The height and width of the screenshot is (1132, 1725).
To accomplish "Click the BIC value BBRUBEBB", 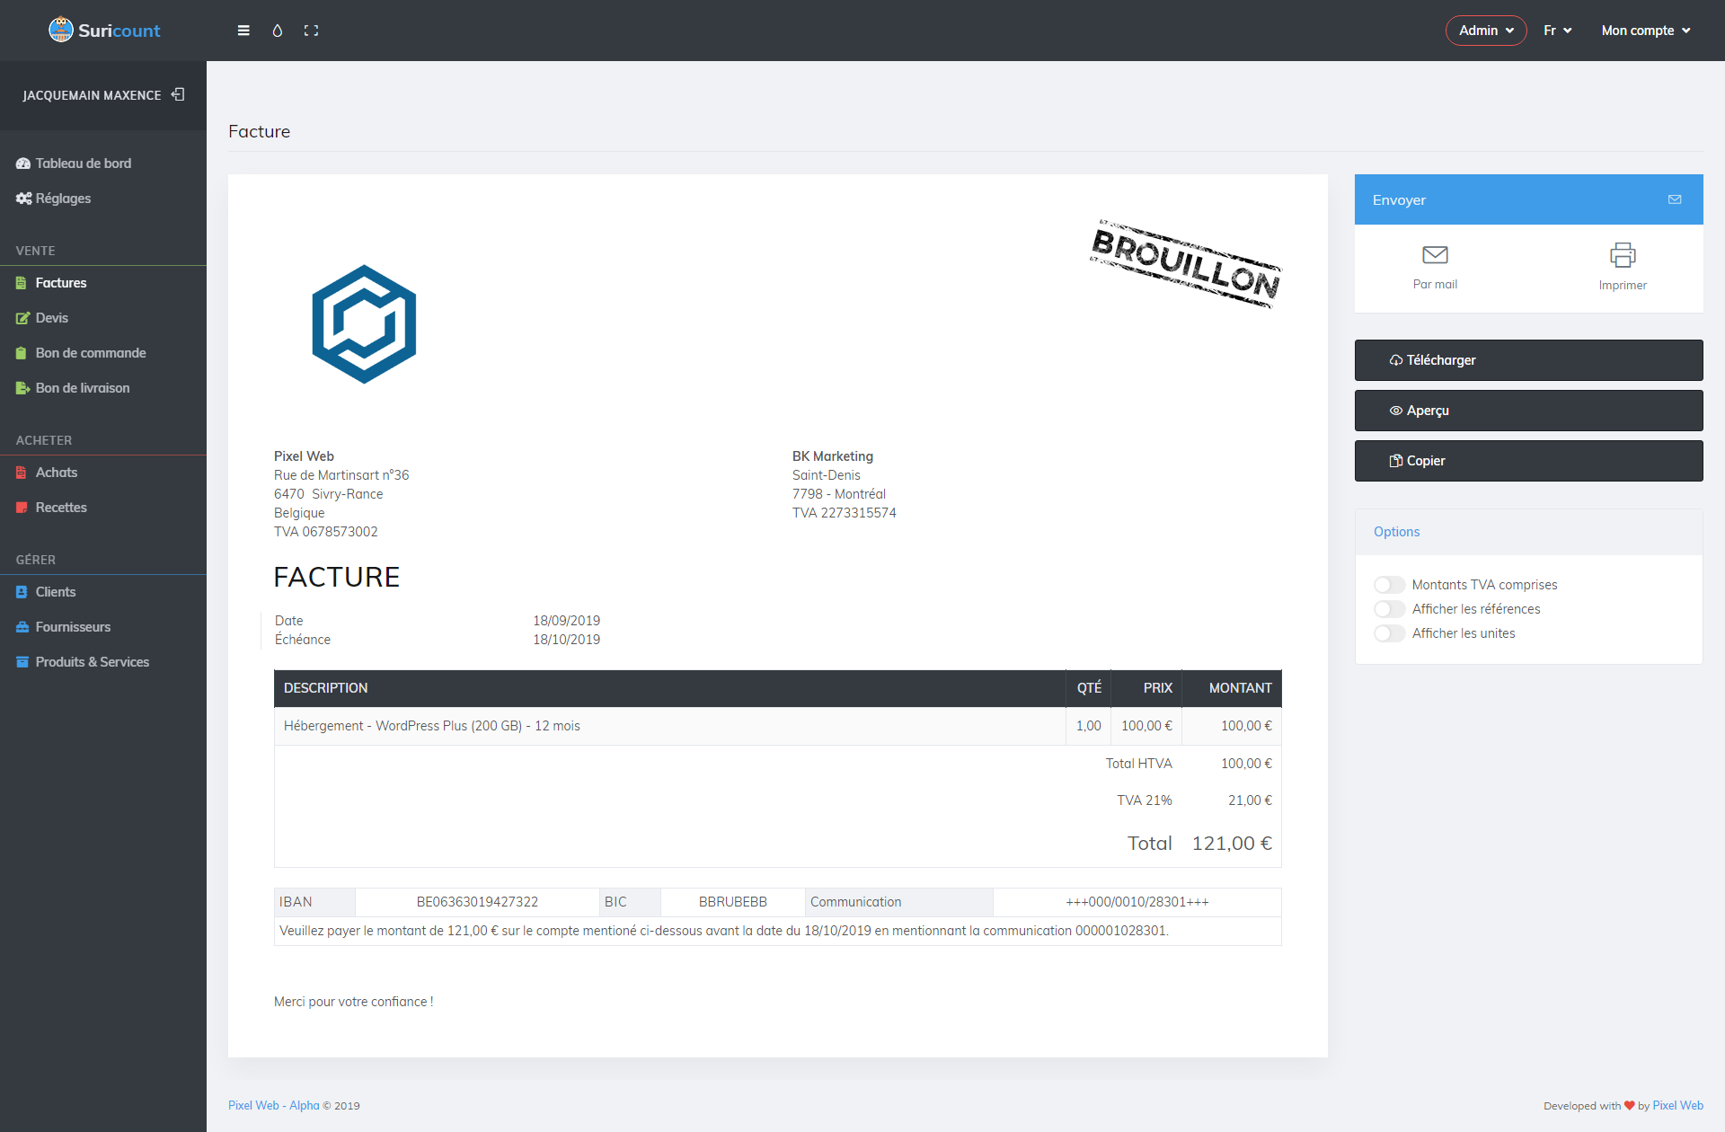I will pyautogui.click(x=733, y=902).
